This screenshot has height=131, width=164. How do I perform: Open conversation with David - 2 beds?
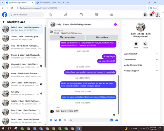(22, 38)
